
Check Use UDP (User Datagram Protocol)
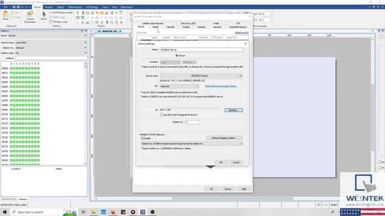pos(162,115)
